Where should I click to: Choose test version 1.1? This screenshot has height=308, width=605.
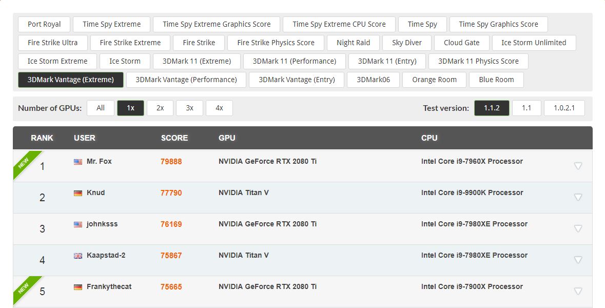pos(526,108)
